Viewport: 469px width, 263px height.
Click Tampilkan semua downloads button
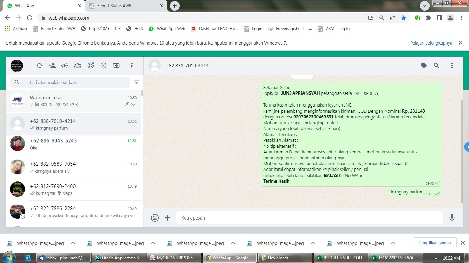point(435,243)
